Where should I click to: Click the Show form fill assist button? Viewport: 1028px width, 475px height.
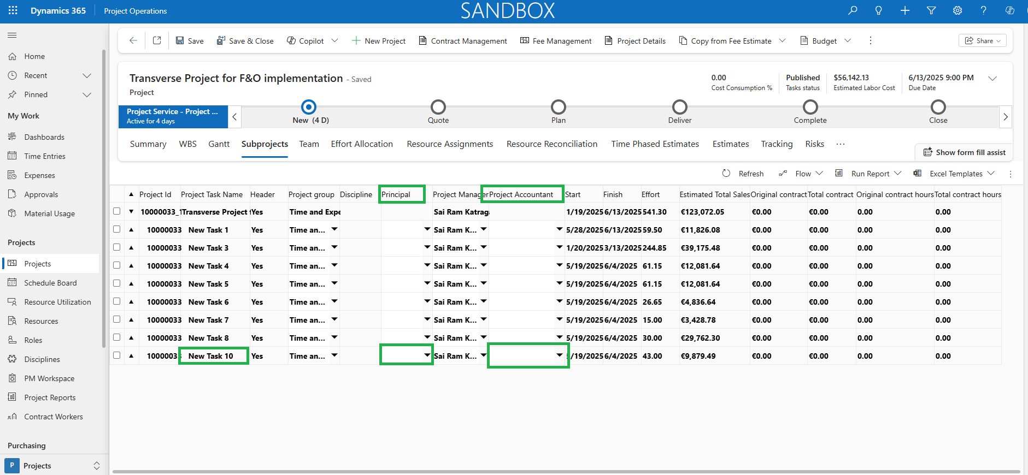pyautogui.click(x=964, y=152)
